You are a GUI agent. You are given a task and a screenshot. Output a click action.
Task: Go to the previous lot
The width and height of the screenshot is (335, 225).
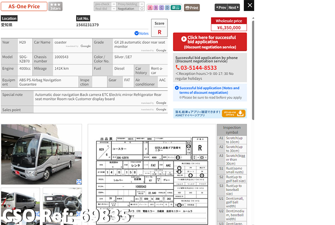221,8
